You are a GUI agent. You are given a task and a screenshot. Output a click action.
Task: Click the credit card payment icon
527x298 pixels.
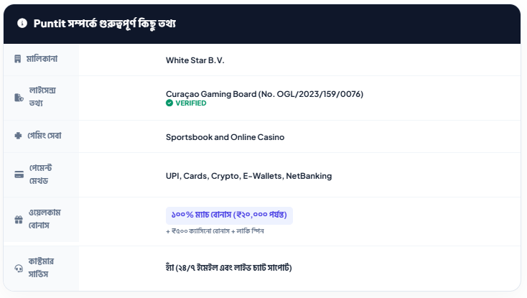[x=19, y=174]
